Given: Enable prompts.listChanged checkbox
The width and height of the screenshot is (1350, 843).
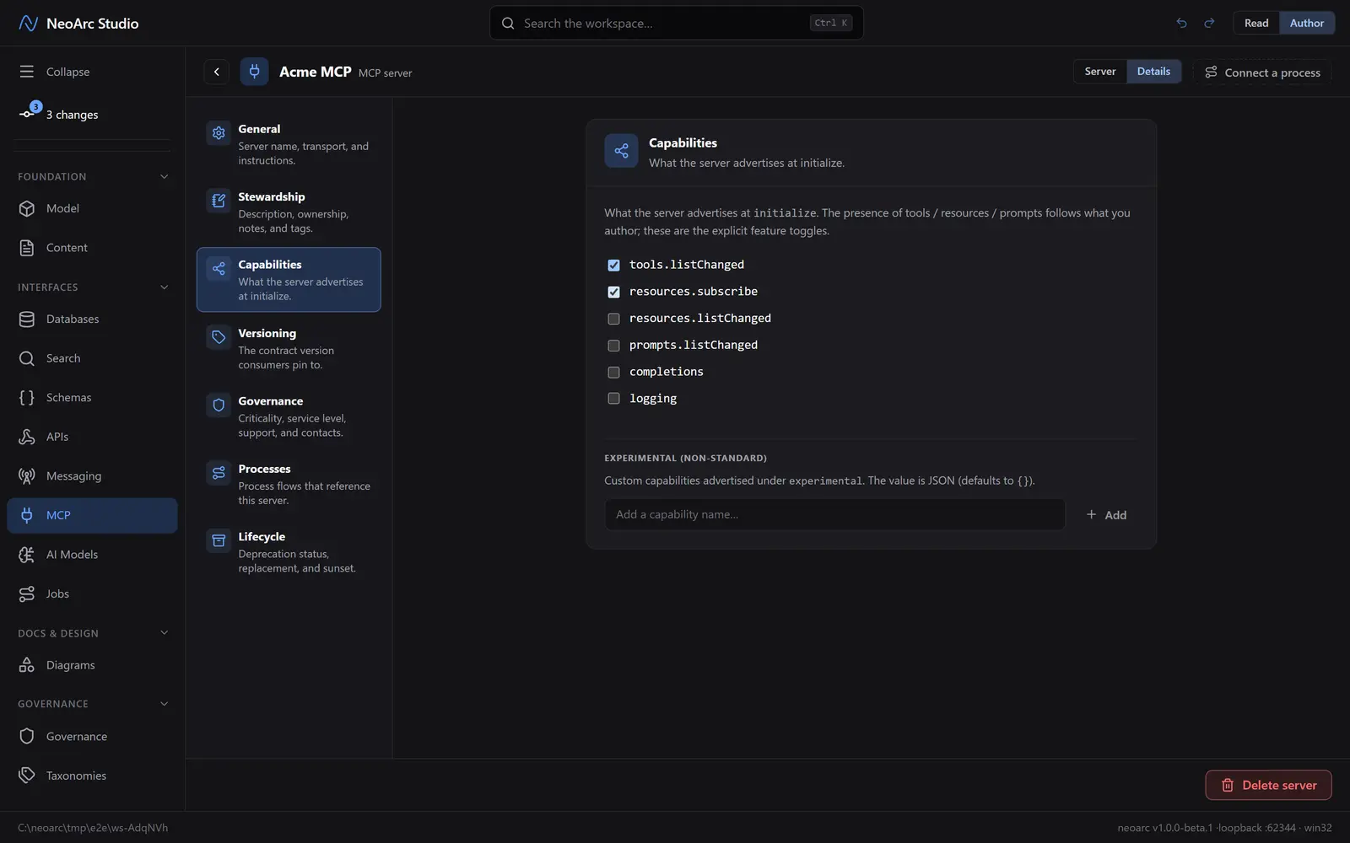Looking at the screenshot, I should tap(613, 346).
